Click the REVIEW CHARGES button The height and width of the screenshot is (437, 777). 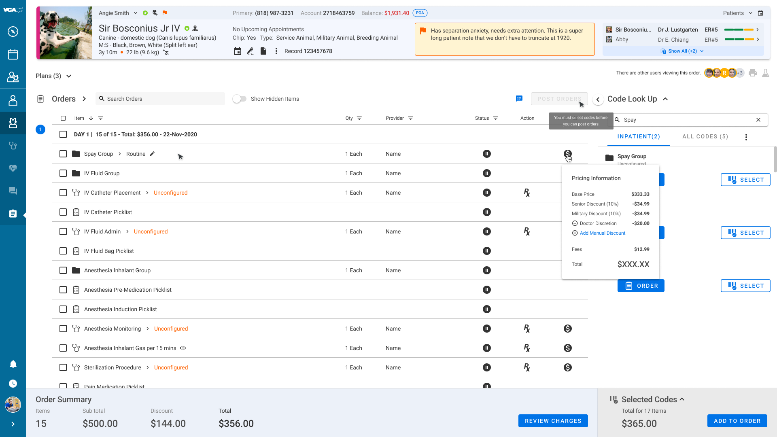(x=553, y=421)
